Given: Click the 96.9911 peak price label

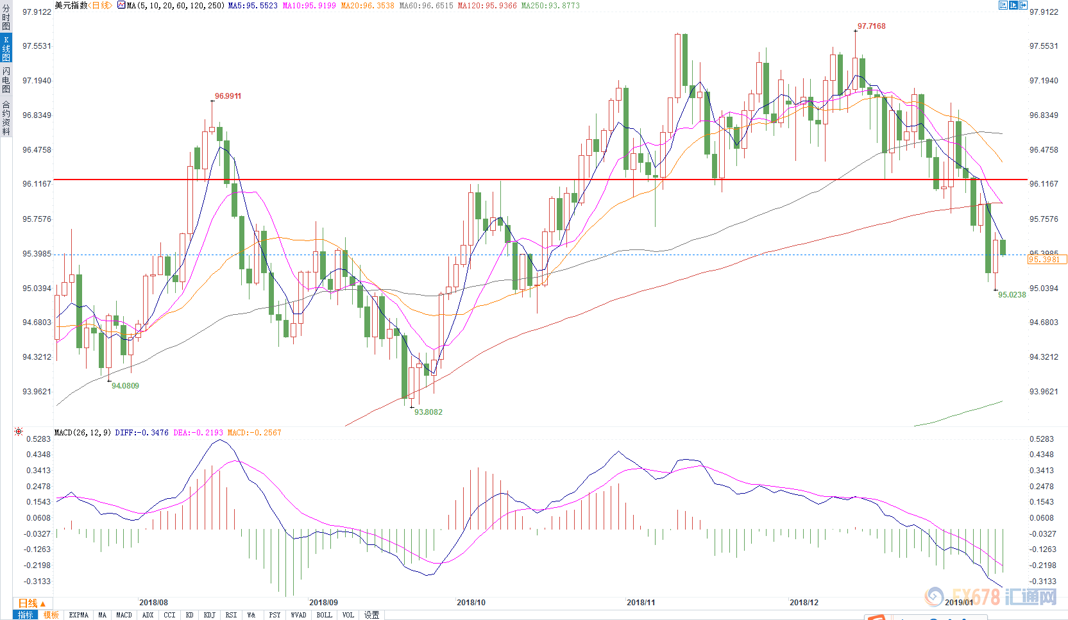Looking at the screenshot, I should pos(228,96).
